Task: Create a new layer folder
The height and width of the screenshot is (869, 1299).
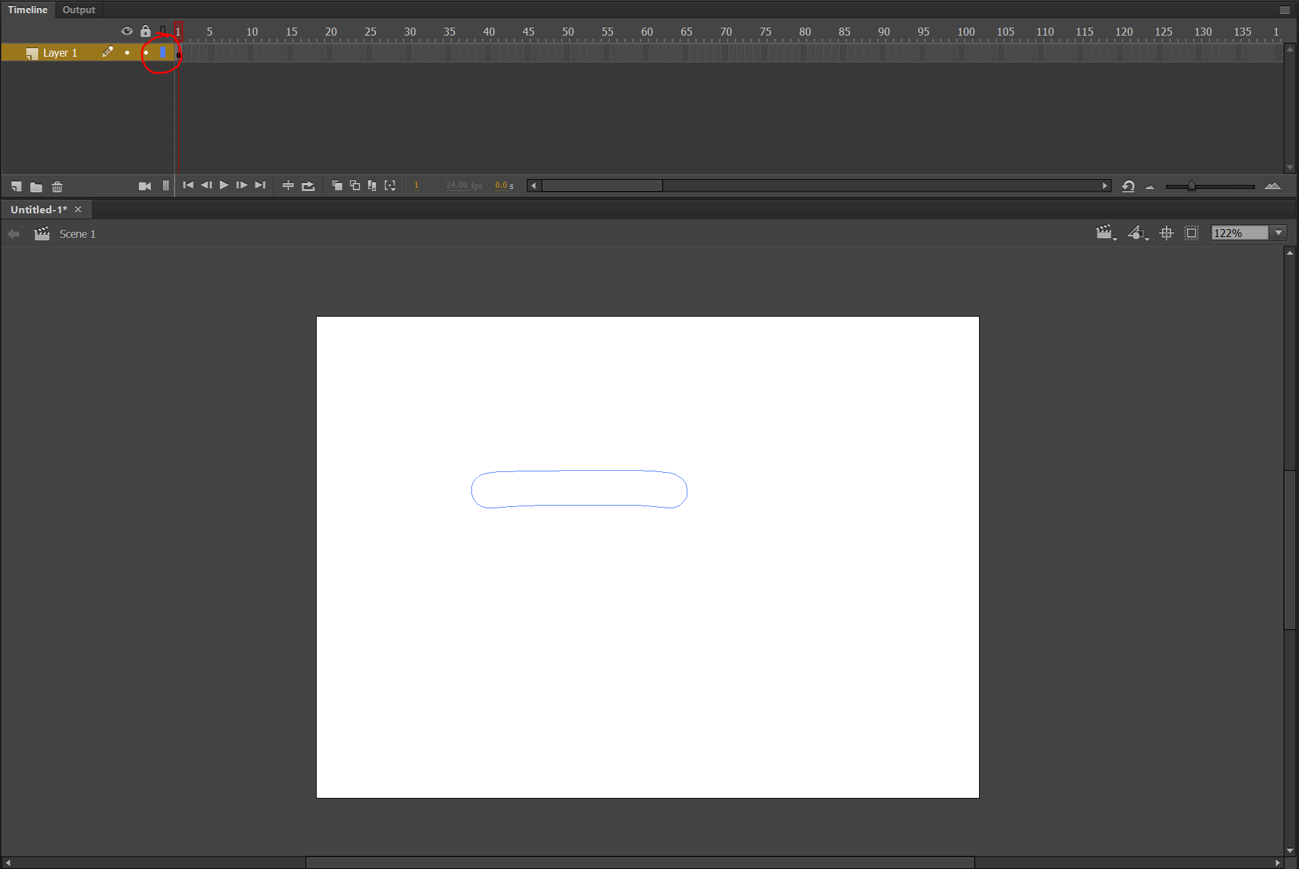Action: click(36, 186)
